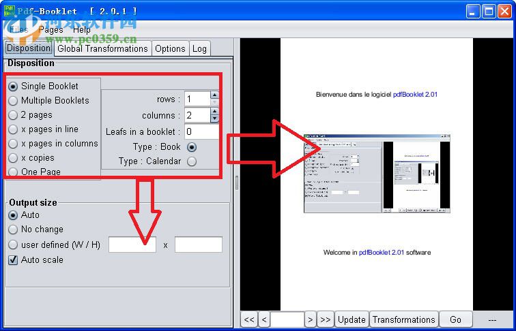Switch to the Disposition tab
This screenshot has height=331, width=516.
point(29,48)
